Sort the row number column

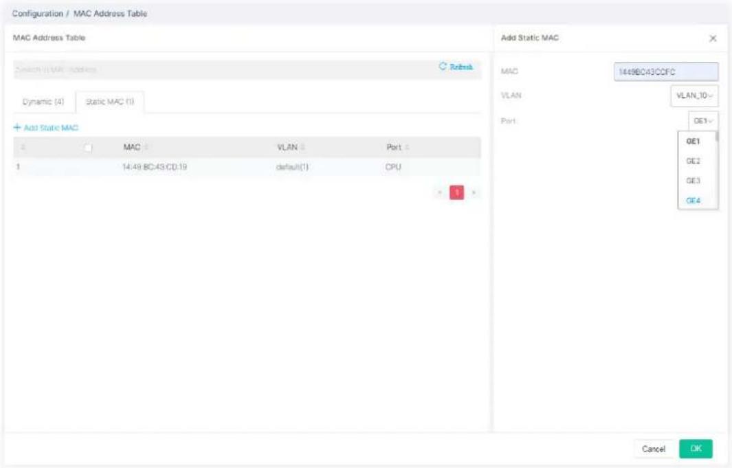(x=23, y=148)
